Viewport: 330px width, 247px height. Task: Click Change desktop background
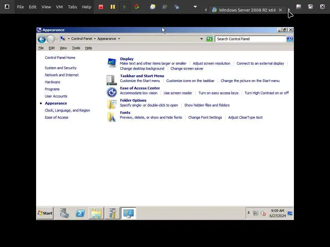(x=142, y=69)
